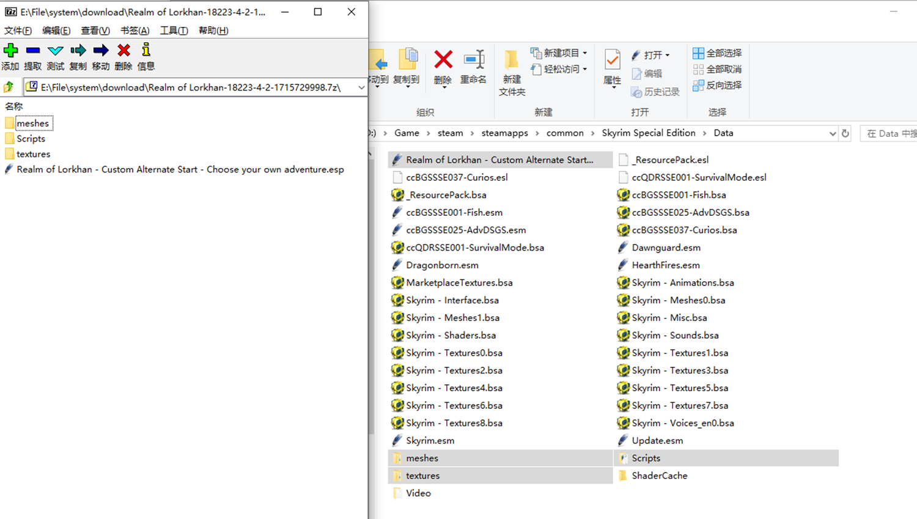Expand chevron after Game in breadcrumb
Viewport: 917px width, 519px height.
point(429,133)
